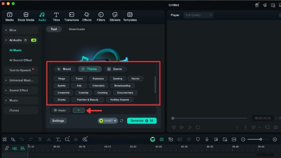Play the preview in the player

[190, 127]
